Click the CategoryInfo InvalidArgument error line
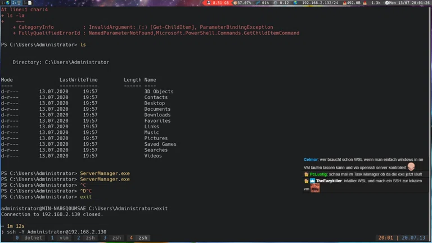Screen dimensions: 432x243 point(143,27)
